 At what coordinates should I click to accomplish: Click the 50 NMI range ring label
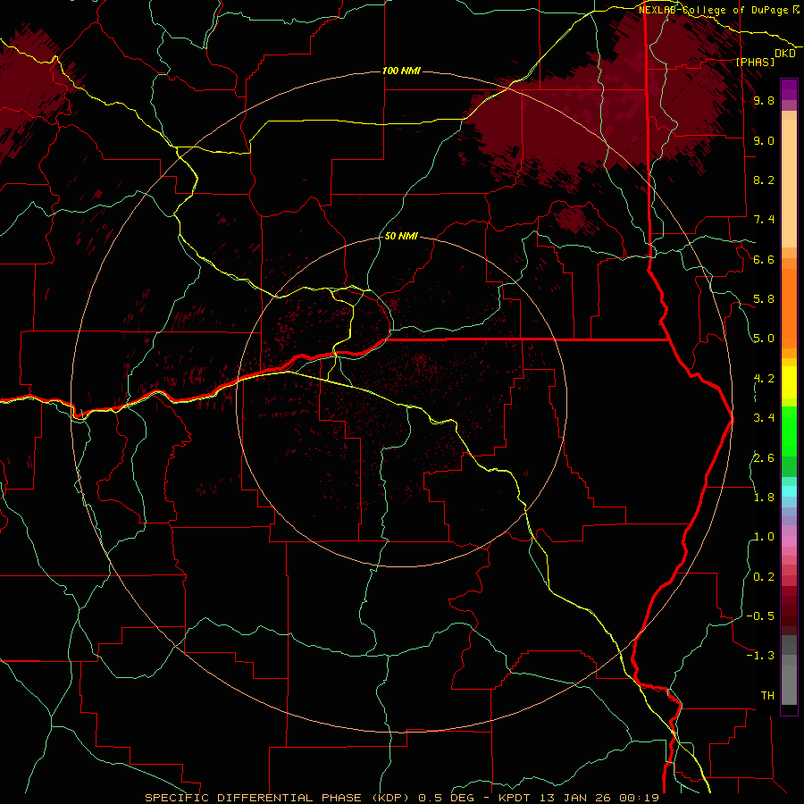tap(401, 236)
